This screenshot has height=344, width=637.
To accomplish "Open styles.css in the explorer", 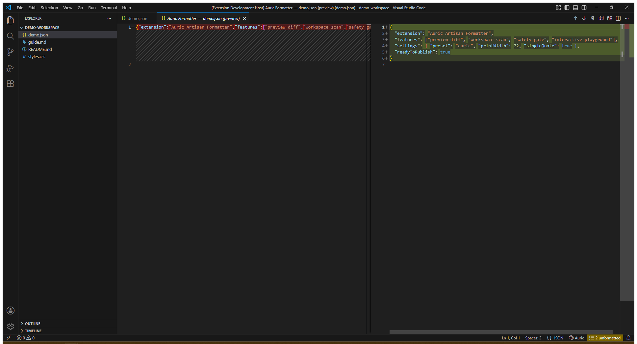I will (67, 56).
